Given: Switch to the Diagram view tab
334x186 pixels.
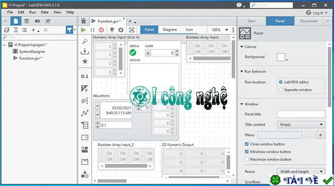Looking at the screenshot, I should pos(169,30).
